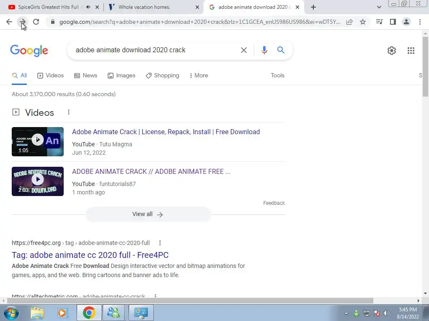The image size is (429, 321).
Task: Open ADOBE ANIMATE CRACK // ADOBE ANIMATE FREE link
Action: (x=151, y=171)
